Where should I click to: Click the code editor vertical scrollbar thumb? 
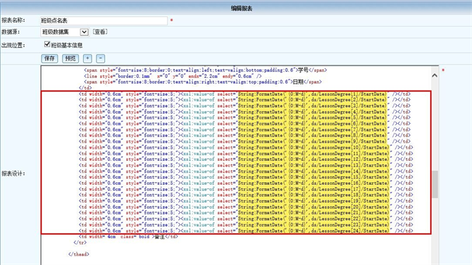coord(435,184)
